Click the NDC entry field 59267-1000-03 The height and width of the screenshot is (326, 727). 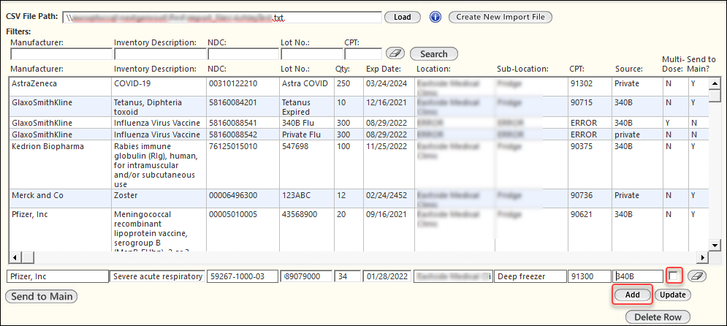pos(243,277)
